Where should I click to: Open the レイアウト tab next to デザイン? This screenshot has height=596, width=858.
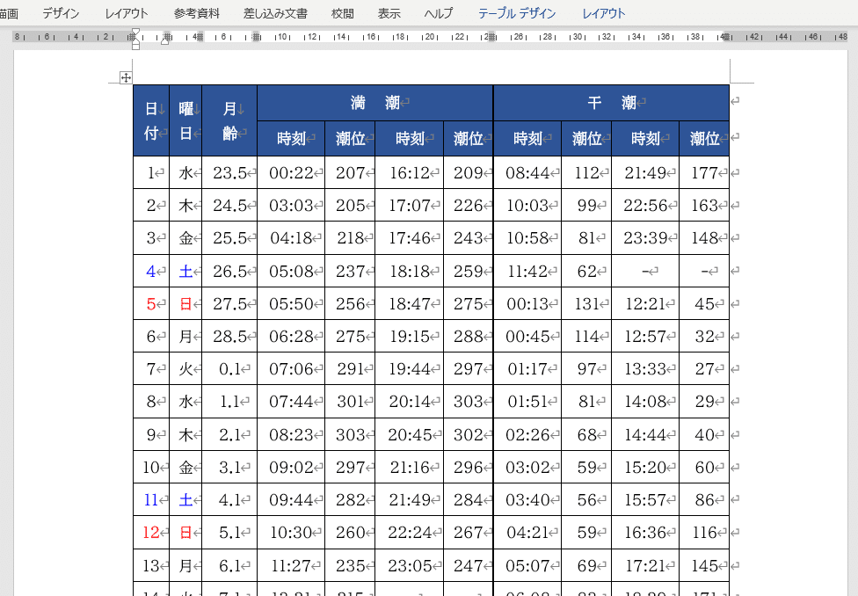[x=127, y=13]
